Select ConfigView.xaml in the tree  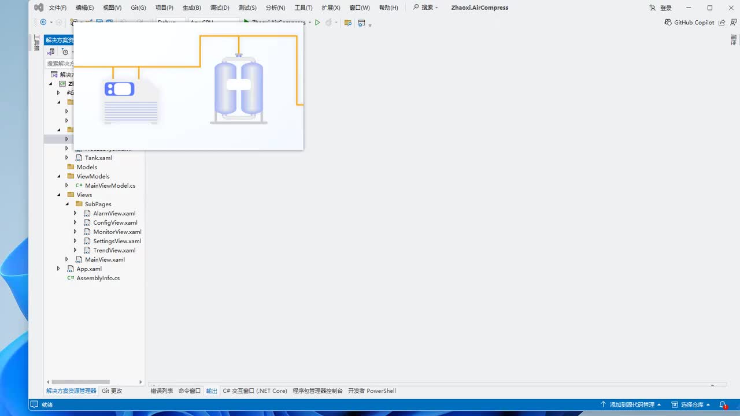[115, 222]
